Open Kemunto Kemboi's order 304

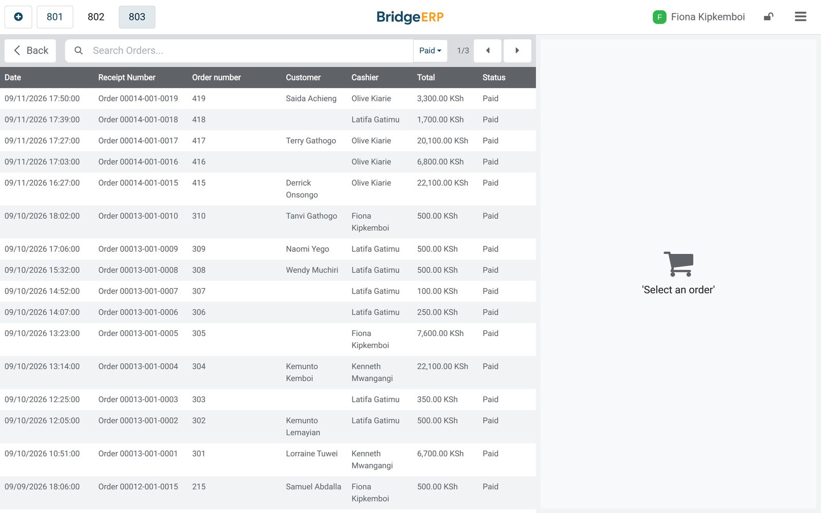coord(268,372)
